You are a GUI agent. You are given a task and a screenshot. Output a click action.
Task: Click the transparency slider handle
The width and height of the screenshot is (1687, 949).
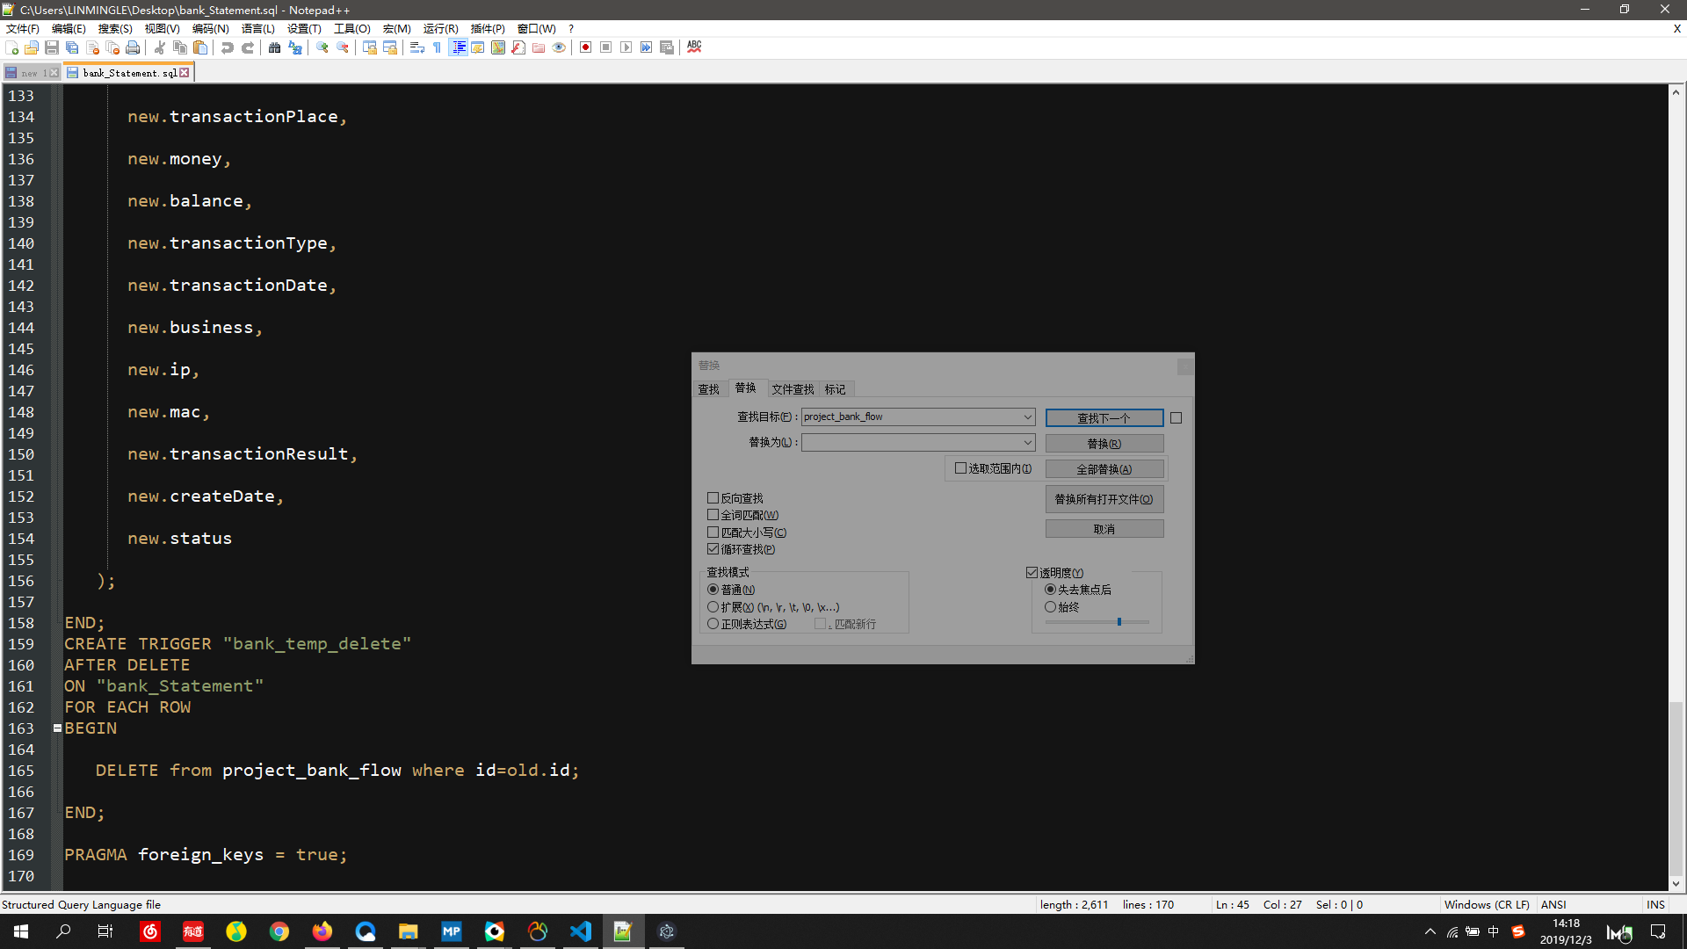(x=1119, y=622)
